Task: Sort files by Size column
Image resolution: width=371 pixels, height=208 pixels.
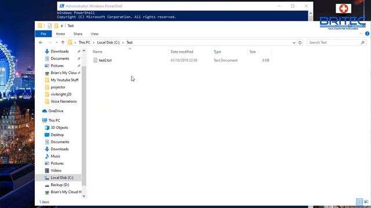Action: pyautogui.click(x=253, y=51)
